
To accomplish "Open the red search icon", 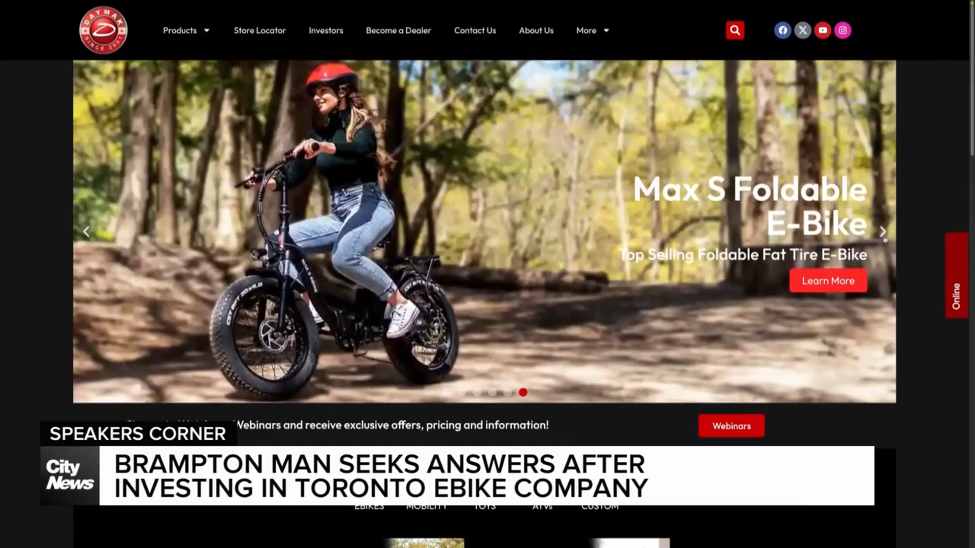I will (735, 30).
